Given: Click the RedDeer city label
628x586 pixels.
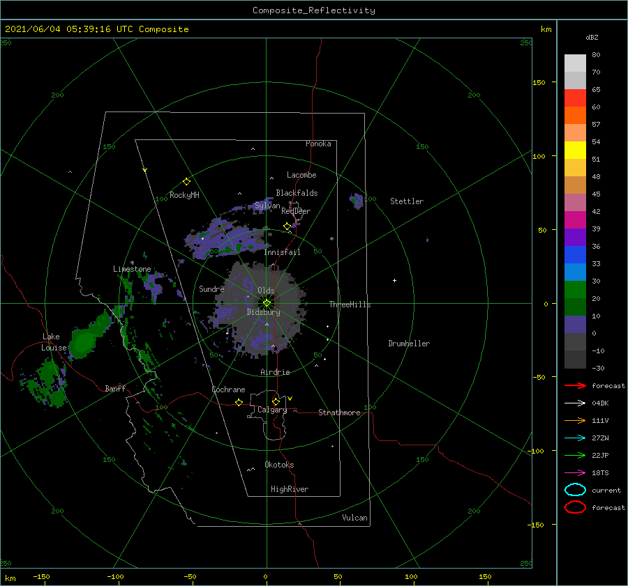Looking at the screenshot, I should [296, 211].
